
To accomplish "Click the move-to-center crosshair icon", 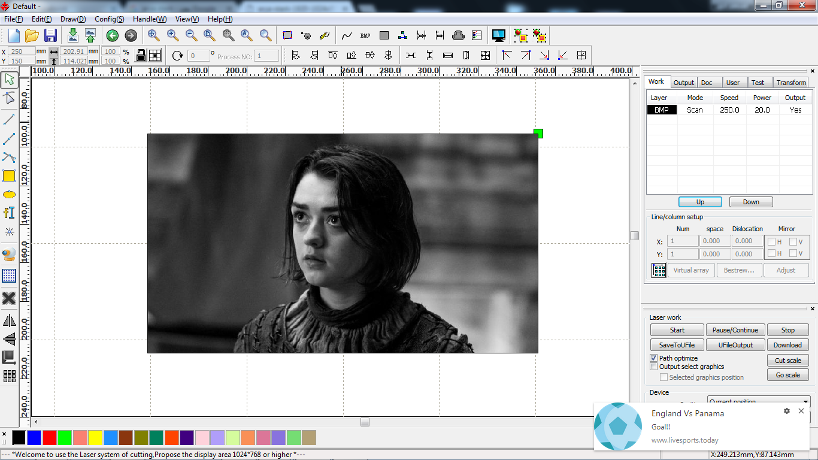I will [581, 55].
